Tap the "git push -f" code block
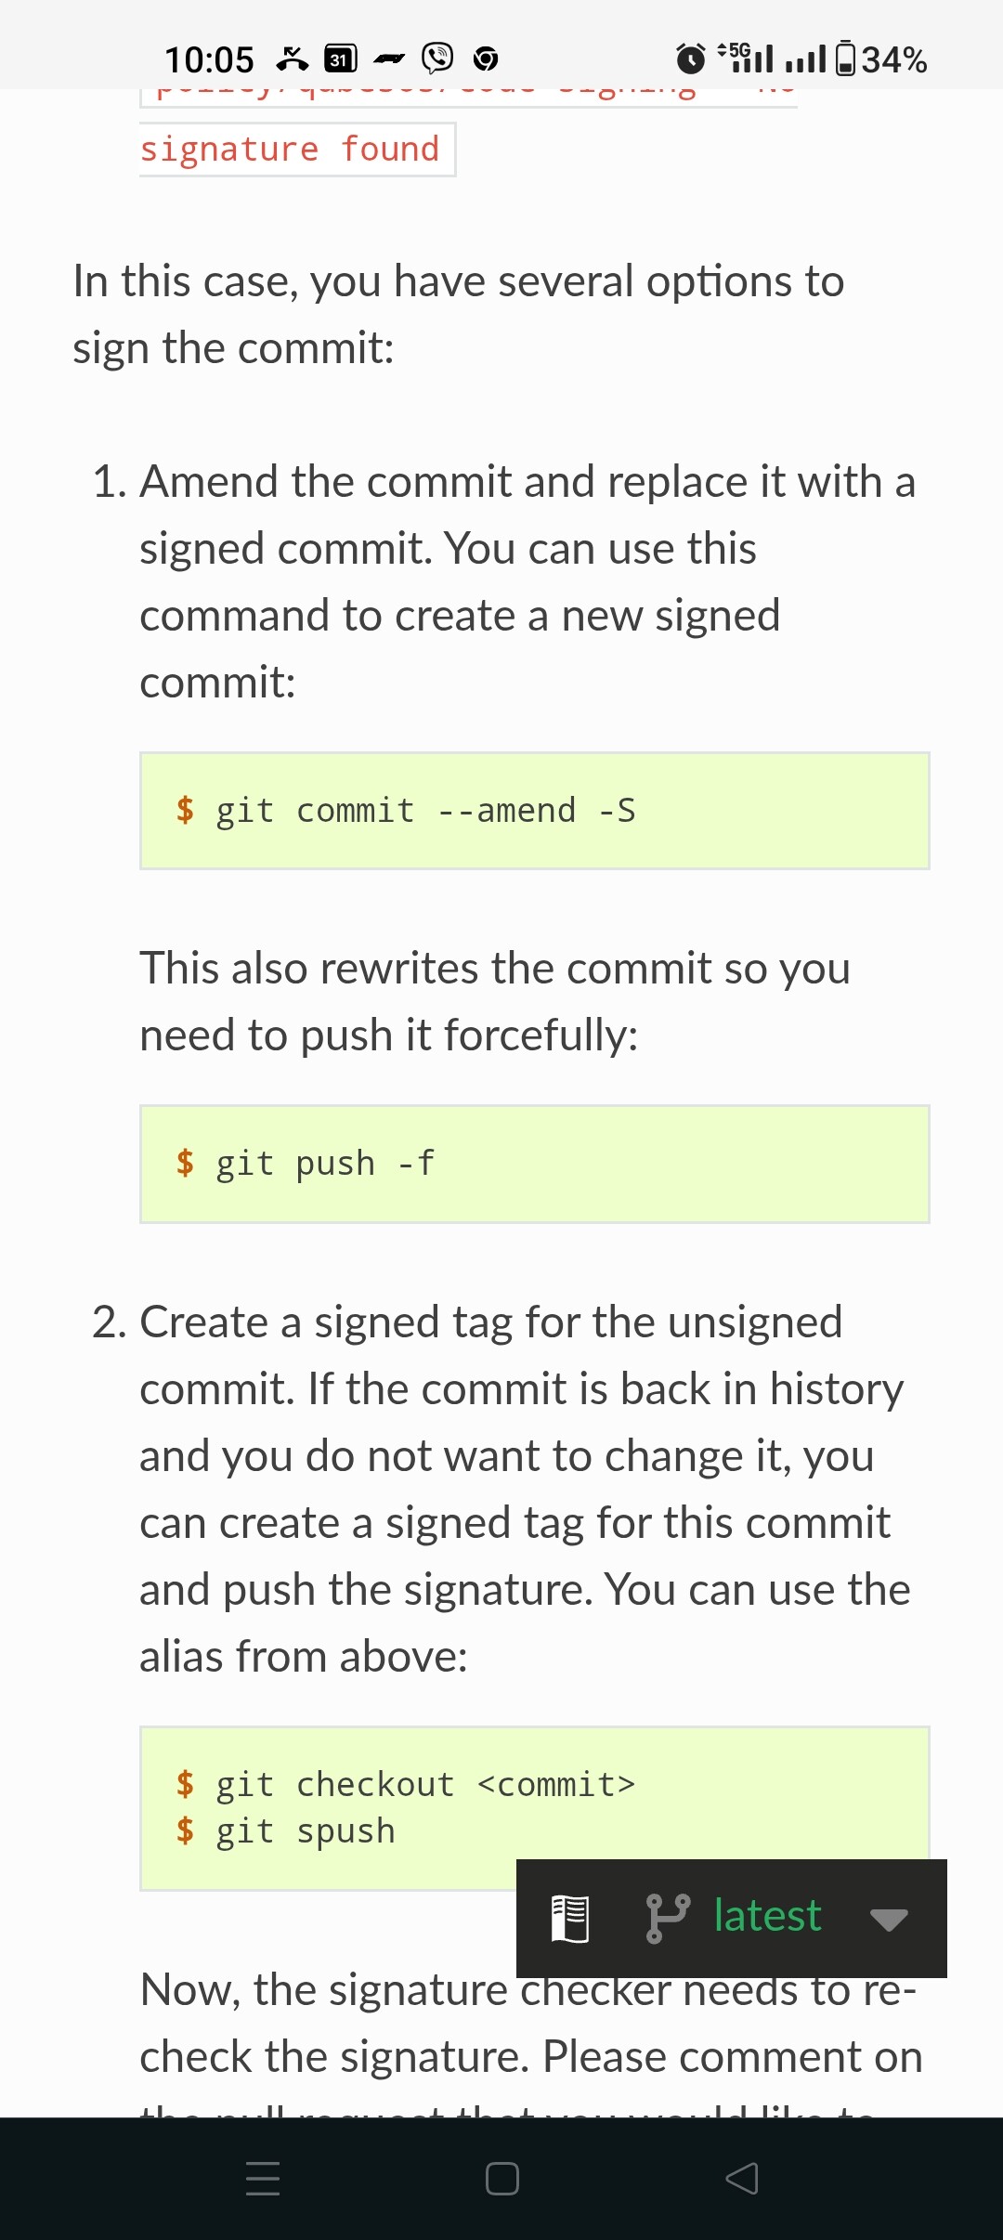Image resolution: width=1003 pixels, height=2240 pixels. pos(534,1164)
